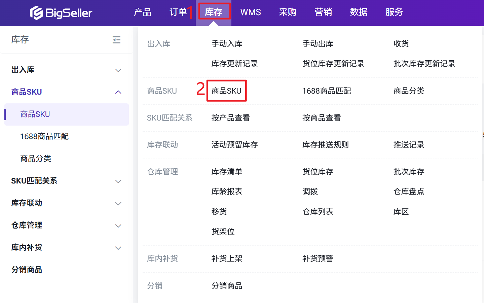Select 商品分类 in the sidebar
The height and width of the screenshot is (303, 484).
point(36,159)
